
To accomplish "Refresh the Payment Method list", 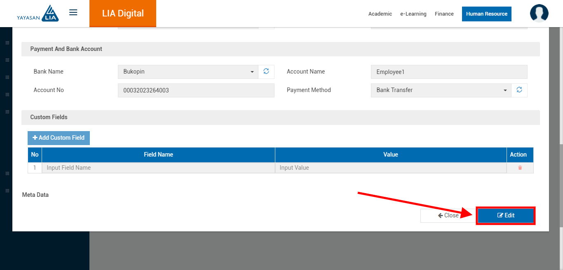I will (519, 90).
